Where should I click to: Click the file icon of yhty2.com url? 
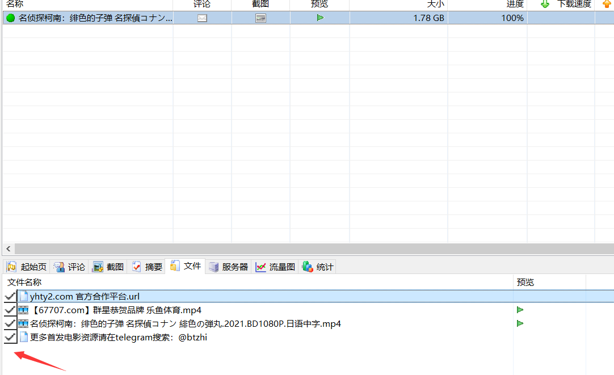click(23, 296)
